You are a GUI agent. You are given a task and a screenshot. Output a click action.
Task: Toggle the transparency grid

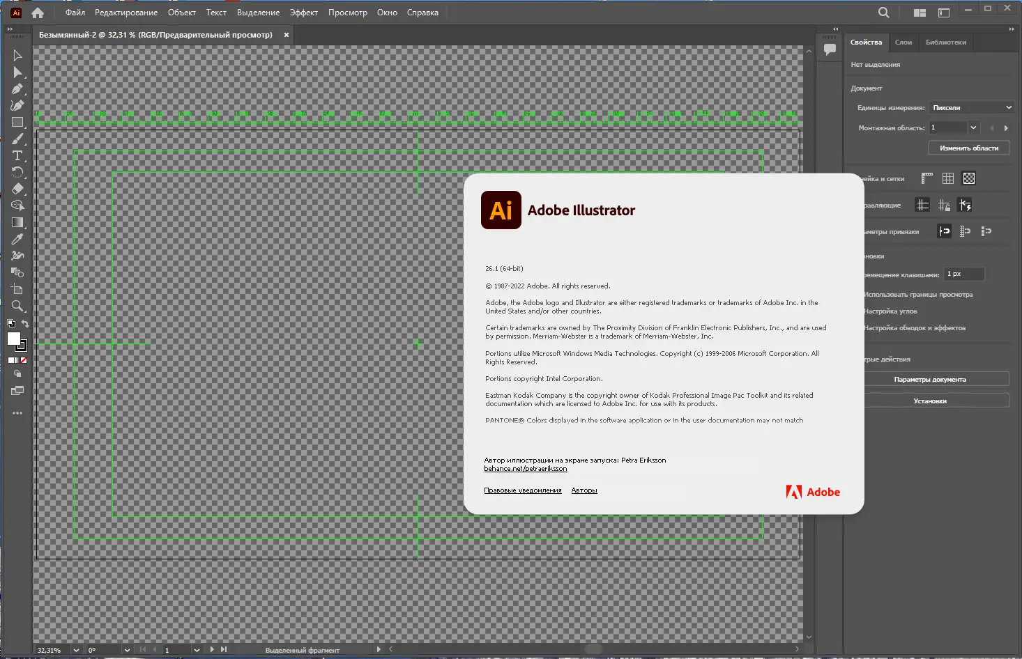969,178
